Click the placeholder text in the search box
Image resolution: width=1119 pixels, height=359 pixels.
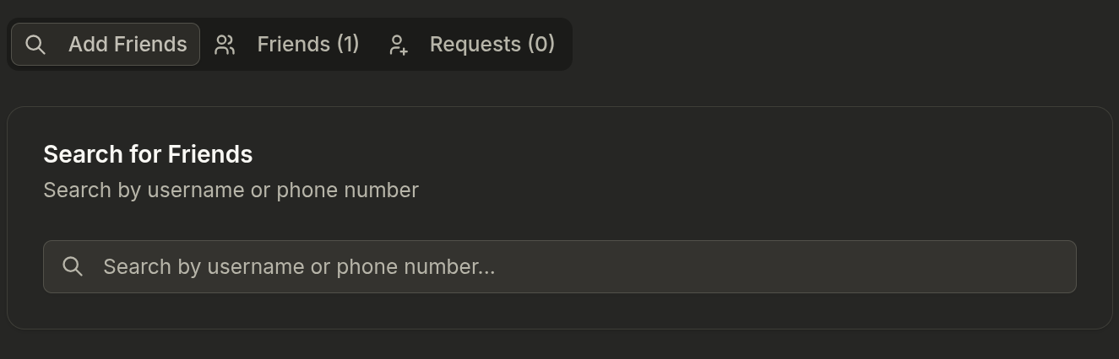[298, 267]
